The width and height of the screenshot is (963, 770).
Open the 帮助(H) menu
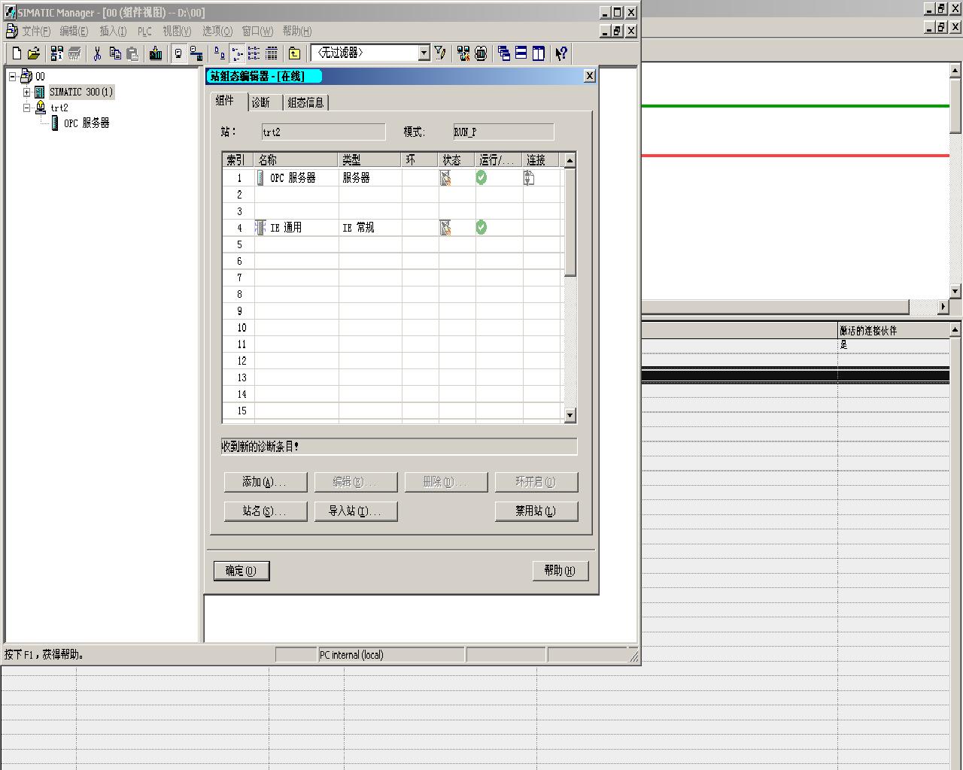297,31
